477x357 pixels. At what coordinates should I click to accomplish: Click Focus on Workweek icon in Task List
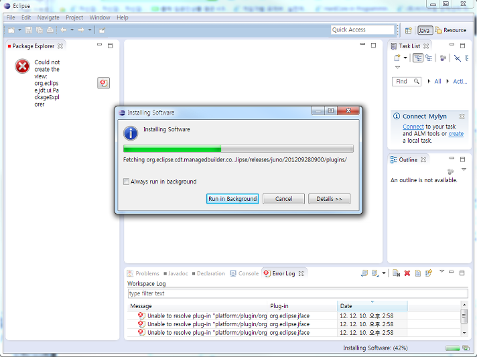tap(444, 58)
